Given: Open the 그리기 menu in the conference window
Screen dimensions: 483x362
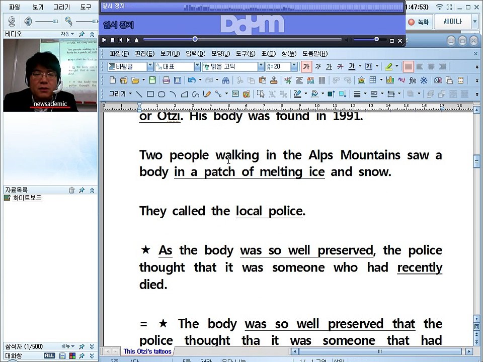Looking at the screenshot, I should click(x=61, y=7).
